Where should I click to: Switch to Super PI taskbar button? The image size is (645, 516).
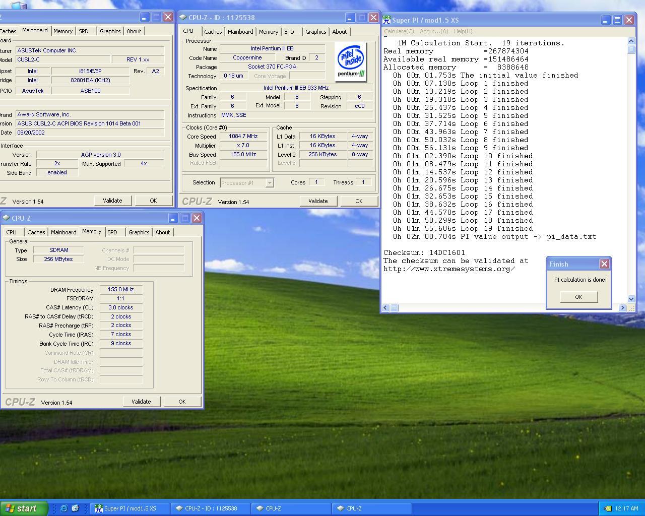[x=130, y=508]
